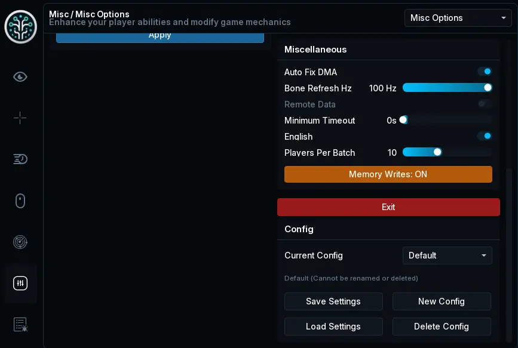
Task: Click Save Settings button
Action: click(333, 301)
